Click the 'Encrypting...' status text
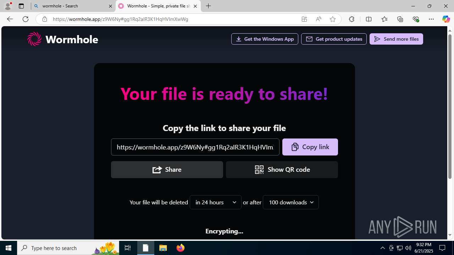454x255 pixels. tap(224, 231)
